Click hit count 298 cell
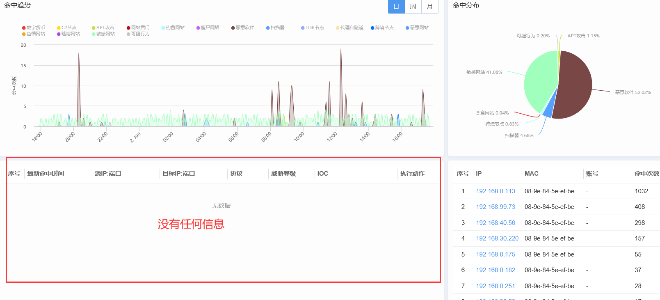660x300 pixels. click(640, 223)
